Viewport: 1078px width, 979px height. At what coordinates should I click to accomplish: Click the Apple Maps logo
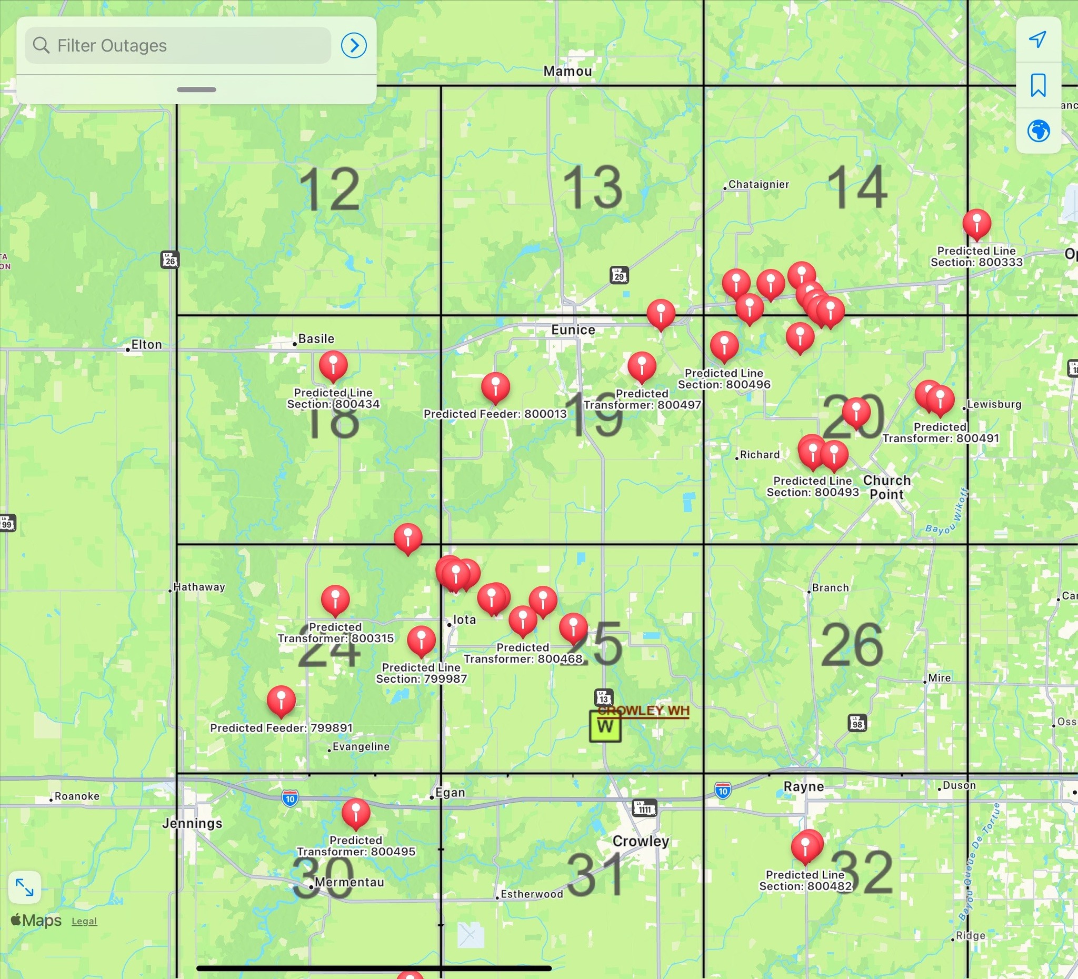36,920
